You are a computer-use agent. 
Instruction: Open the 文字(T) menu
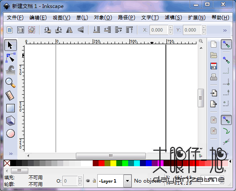click(x=150, y=18)
